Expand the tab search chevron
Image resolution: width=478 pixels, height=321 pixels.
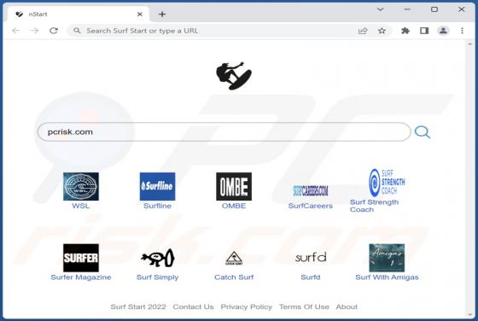coord(380,9)
